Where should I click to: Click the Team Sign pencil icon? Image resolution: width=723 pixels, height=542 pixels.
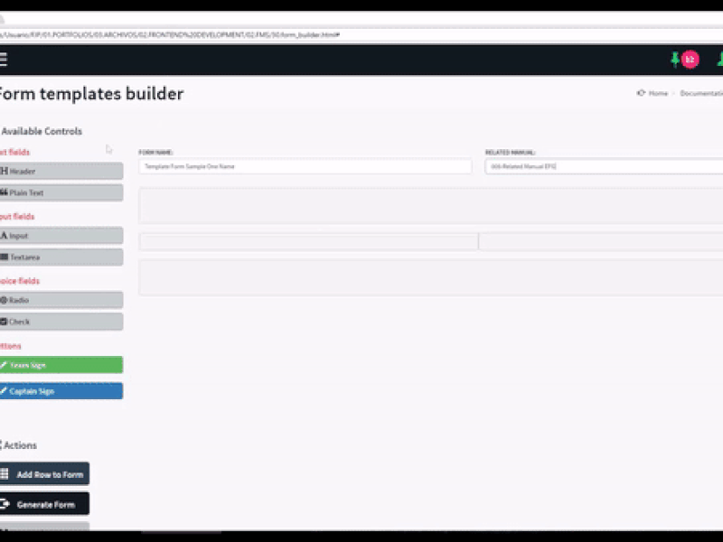[x=4, y=365]
